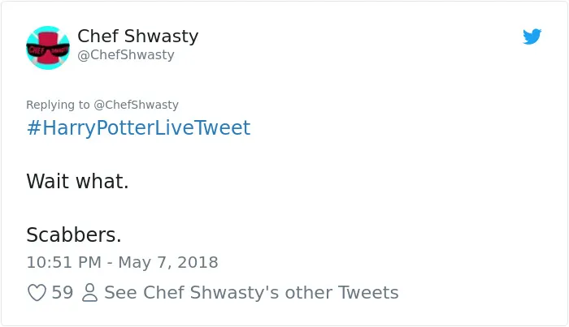This screenshot has width=569, height=327.
Task: Click @ChefShwasty in the Replying to line
Action: [x=136, y=105]
